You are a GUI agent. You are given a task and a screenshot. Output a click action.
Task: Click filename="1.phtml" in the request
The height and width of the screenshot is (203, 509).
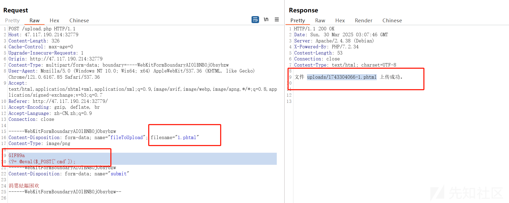click(x=175, y=137)
